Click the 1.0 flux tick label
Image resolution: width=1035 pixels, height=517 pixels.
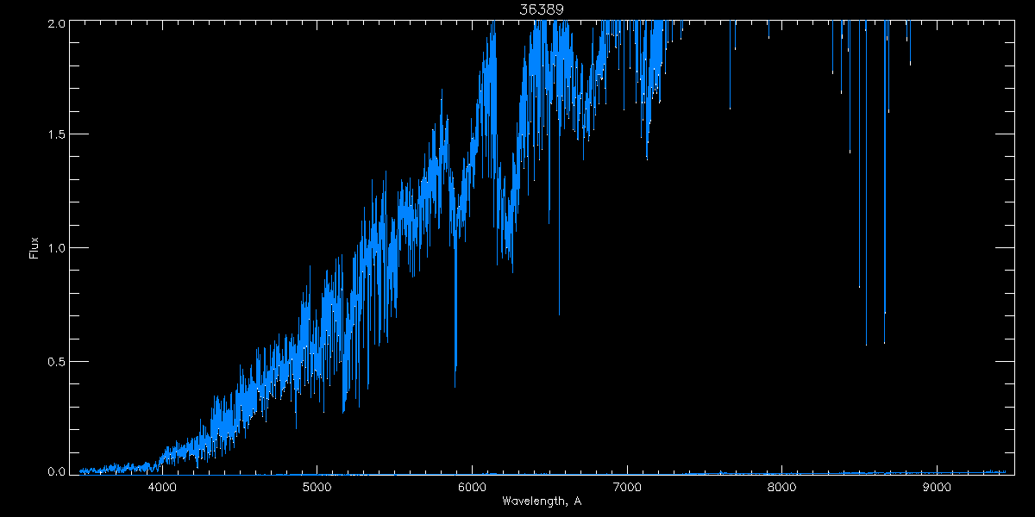(55, 248)
